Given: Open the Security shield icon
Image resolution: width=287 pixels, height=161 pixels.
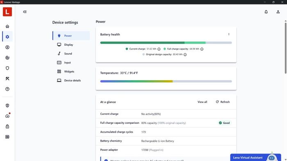Looking at the screenshot, I should [7, 68].
